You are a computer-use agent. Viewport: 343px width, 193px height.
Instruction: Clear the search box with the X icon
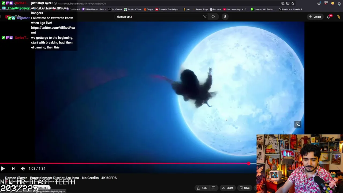[205, 17]
